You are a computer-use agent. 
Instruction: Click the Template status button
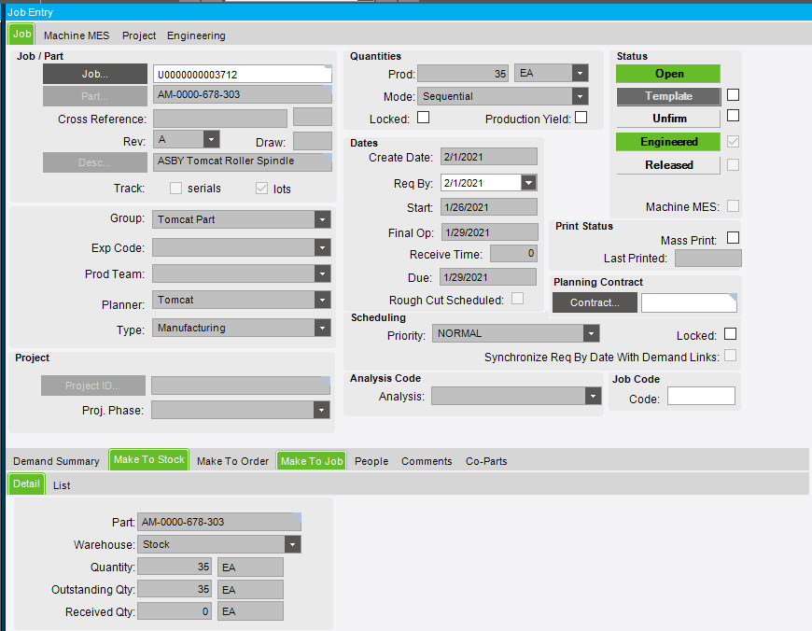[668, 96]
